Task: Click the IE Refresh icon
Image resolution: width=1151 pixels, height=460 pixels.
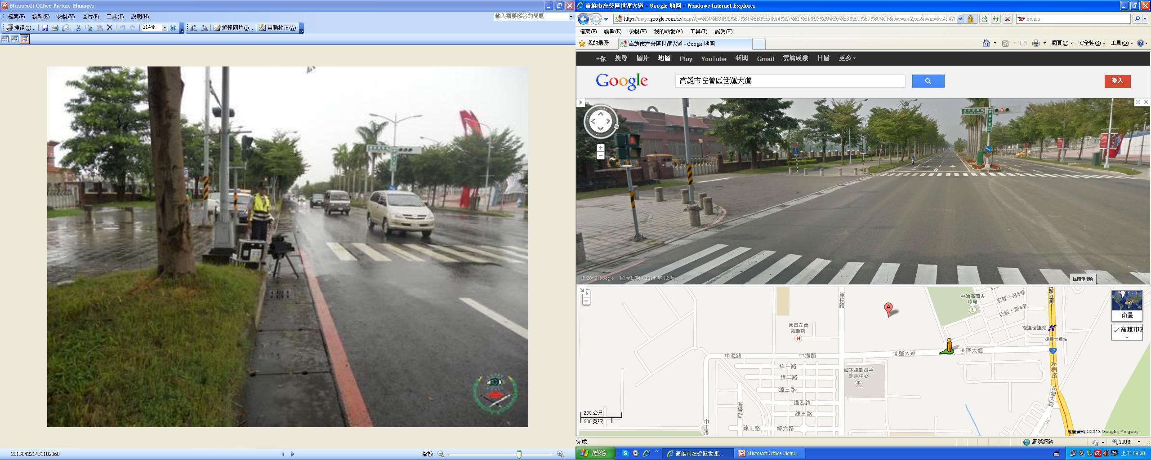Action: point(996,19)
